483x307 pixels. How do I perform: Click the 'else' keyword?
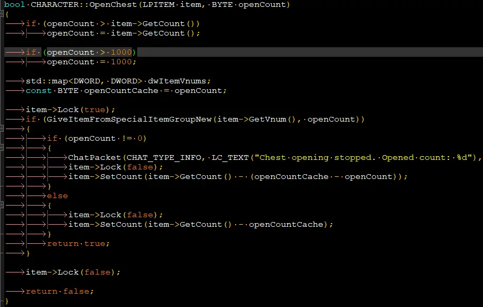tap(57, 195)
